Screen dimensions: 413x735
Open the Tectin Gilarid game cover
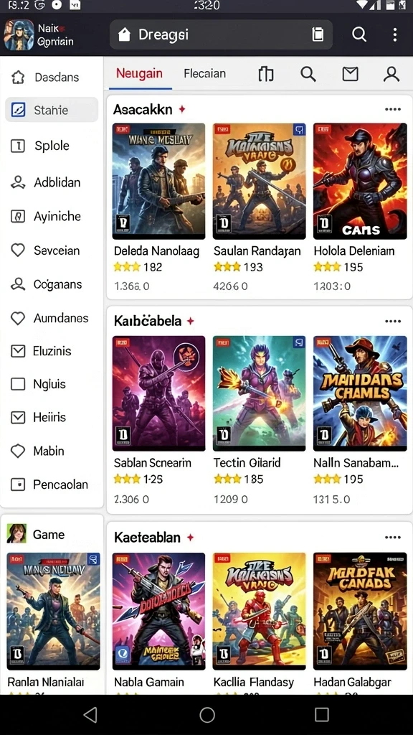click(259, 393)
